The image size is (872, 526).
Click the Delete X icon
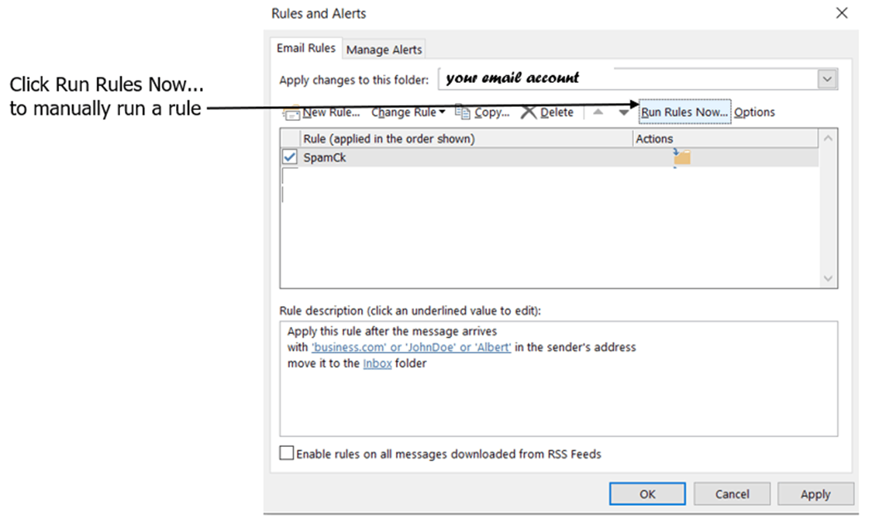(x=529, y=112)
